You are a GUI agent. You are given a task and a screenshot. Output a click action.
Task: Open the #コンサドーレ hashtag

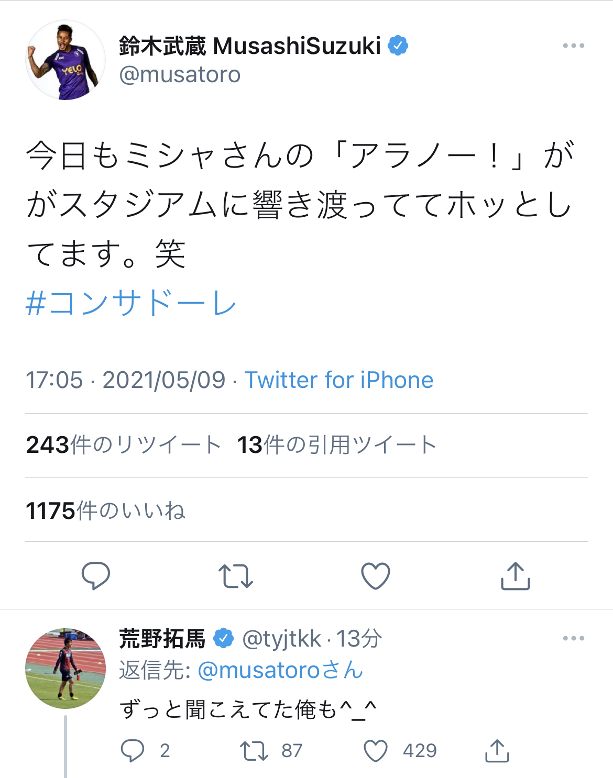coord(131,303)
